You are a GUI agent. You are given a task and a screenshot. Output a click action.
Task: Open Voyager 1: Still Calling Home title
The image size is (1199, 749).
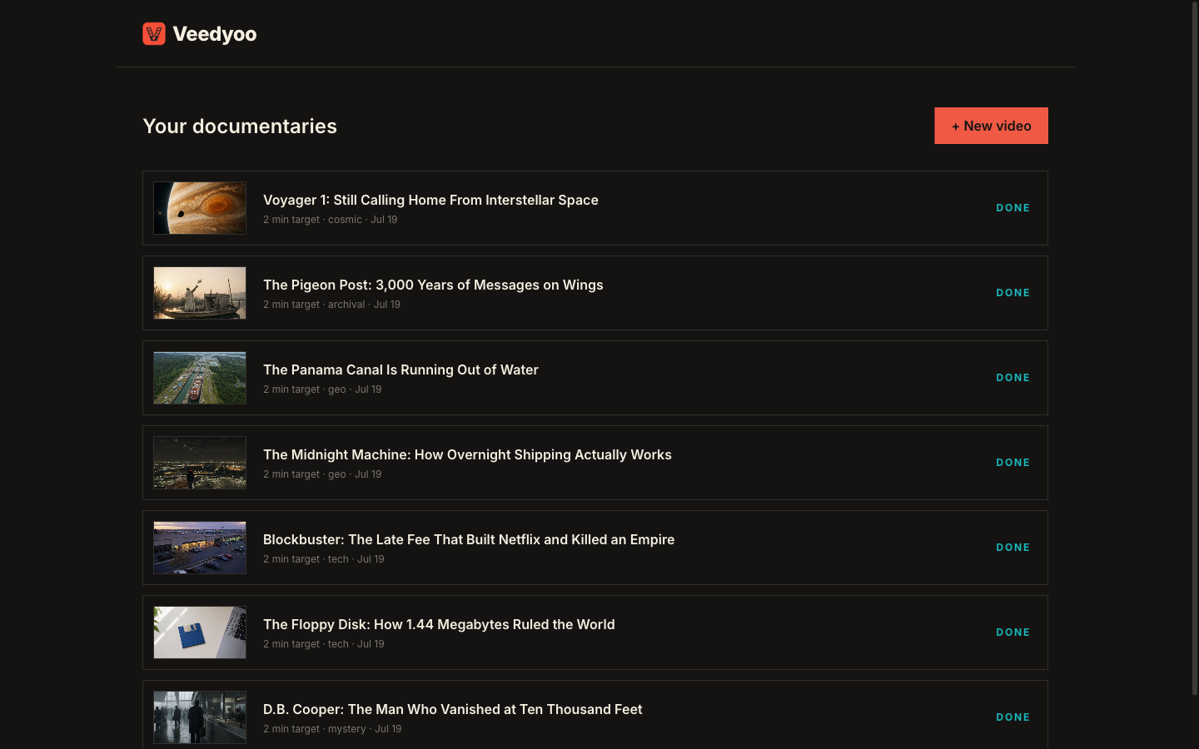click(x=430, y=200)
